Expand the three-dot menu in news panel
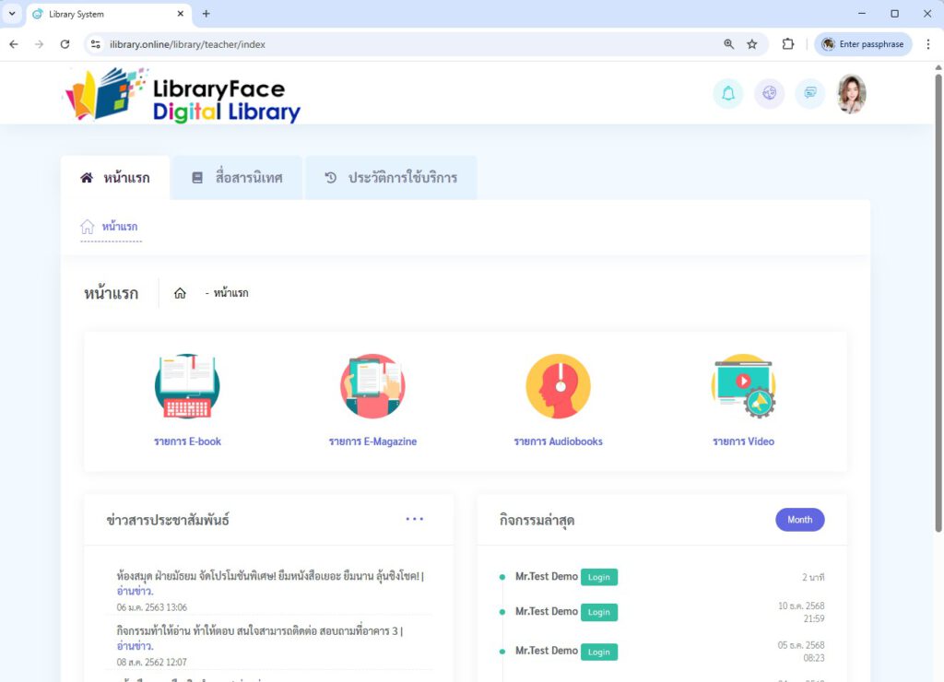 pos(415,519)
